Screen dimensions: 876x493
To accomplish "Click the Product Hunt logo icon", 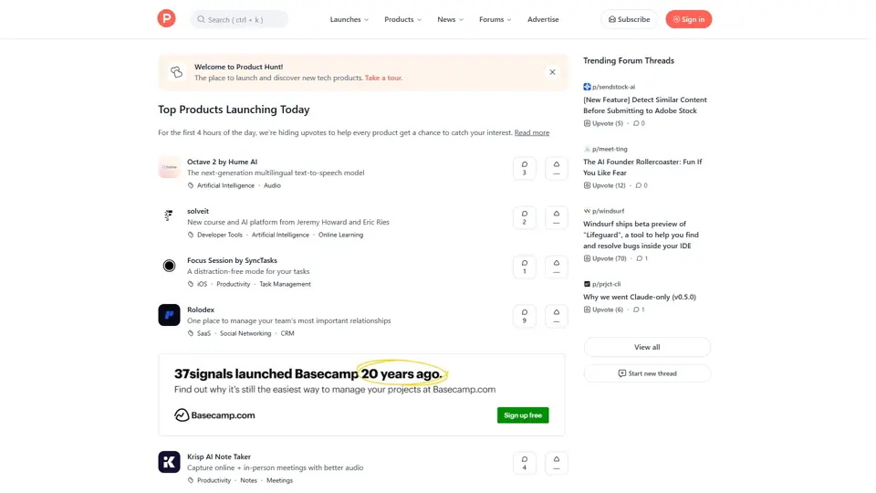I will (x=166, y=18).
